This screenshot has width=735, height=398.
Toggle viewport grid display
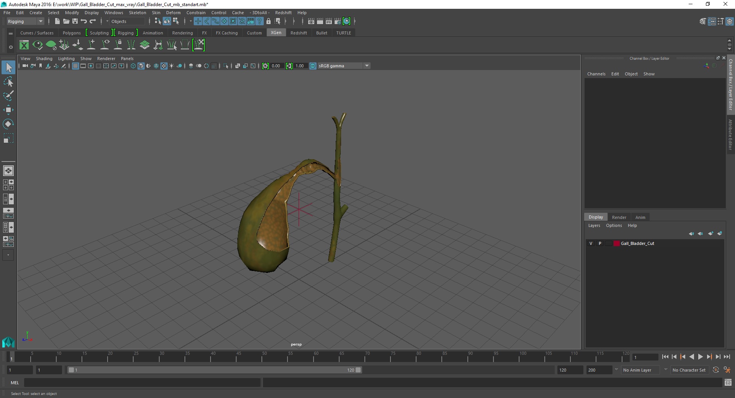click(75, 66)
